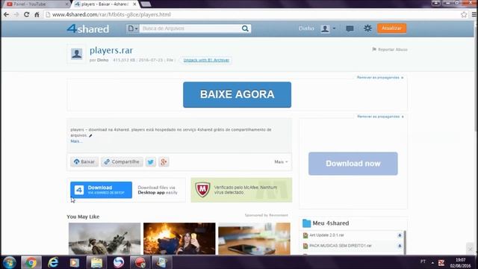Image resolution: width=478 pixels, height=269 pixels.
Task: Open the soldiers artillery thumbnail
Action: (x=105, y=238)
